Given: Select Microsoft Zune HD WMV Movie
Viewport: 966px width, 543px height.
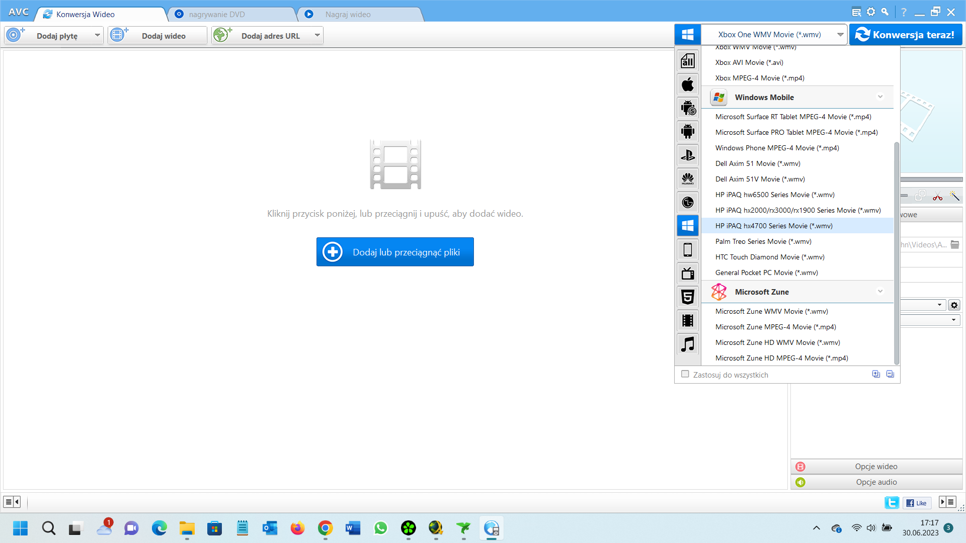Looking at the screenshot, I should (797, 342).
